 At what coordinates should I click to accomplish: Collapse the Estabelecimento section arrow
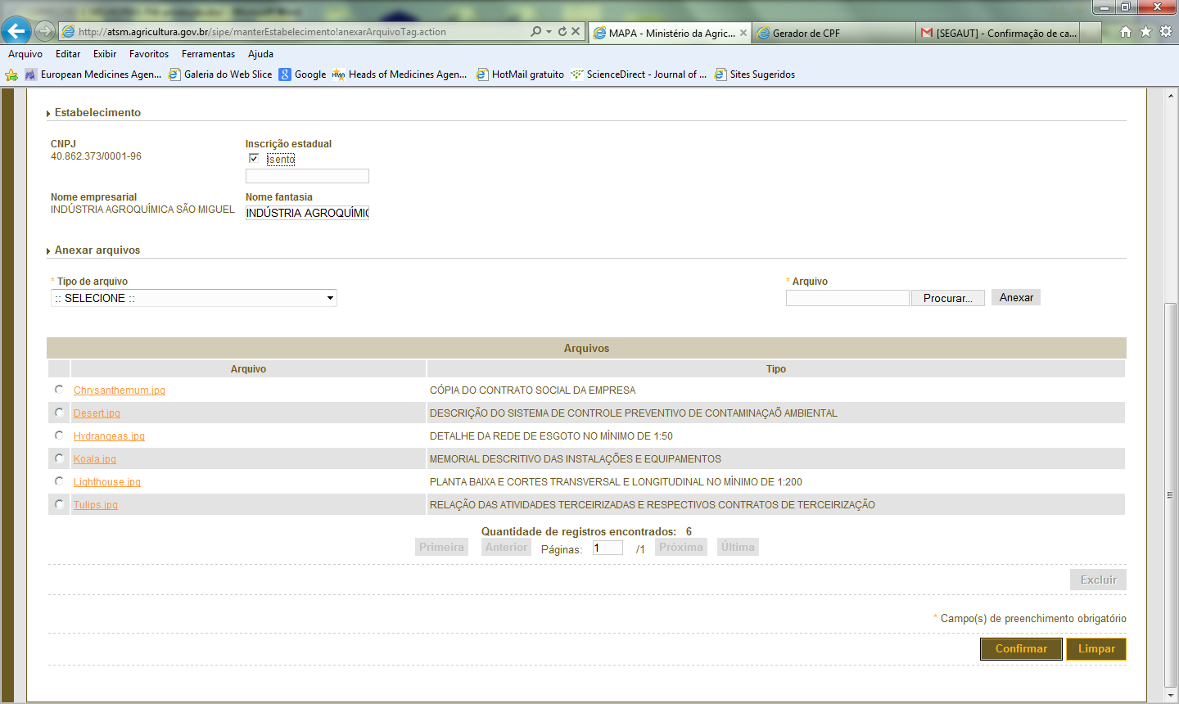(x=48, y=114)
